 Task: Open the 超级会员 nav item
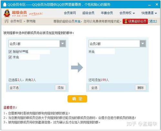(88, 13)
